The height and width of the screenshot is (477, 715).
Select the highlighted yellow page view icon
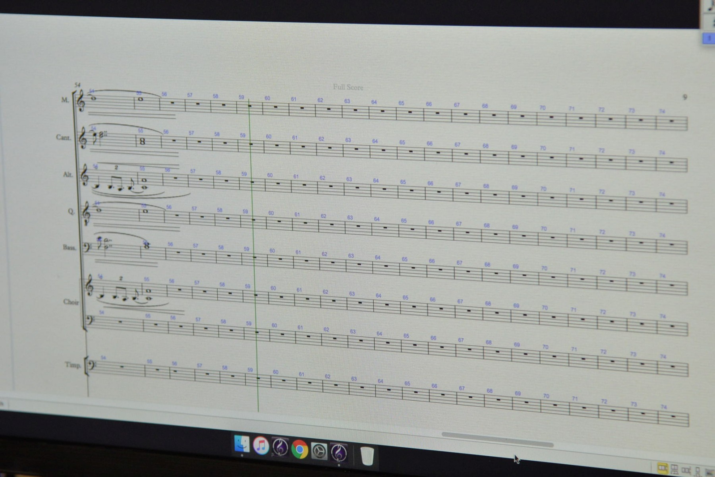pos(662,468)
